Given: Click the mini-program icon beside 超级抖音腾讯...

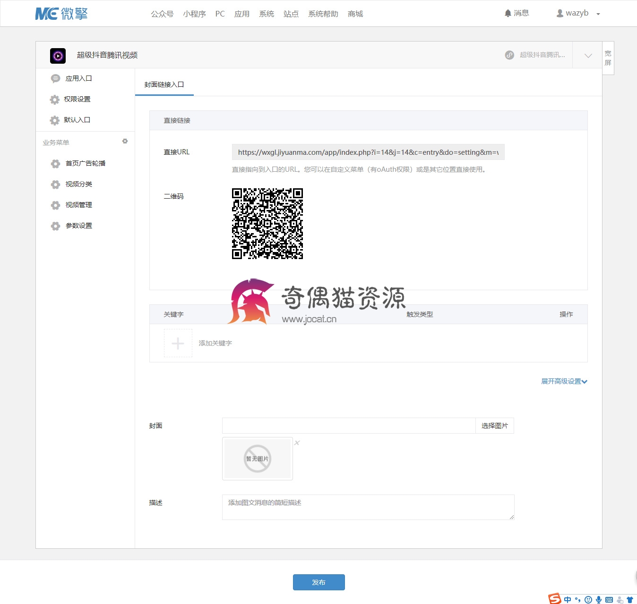Looking at the screenshot, I should coord(509,55).
